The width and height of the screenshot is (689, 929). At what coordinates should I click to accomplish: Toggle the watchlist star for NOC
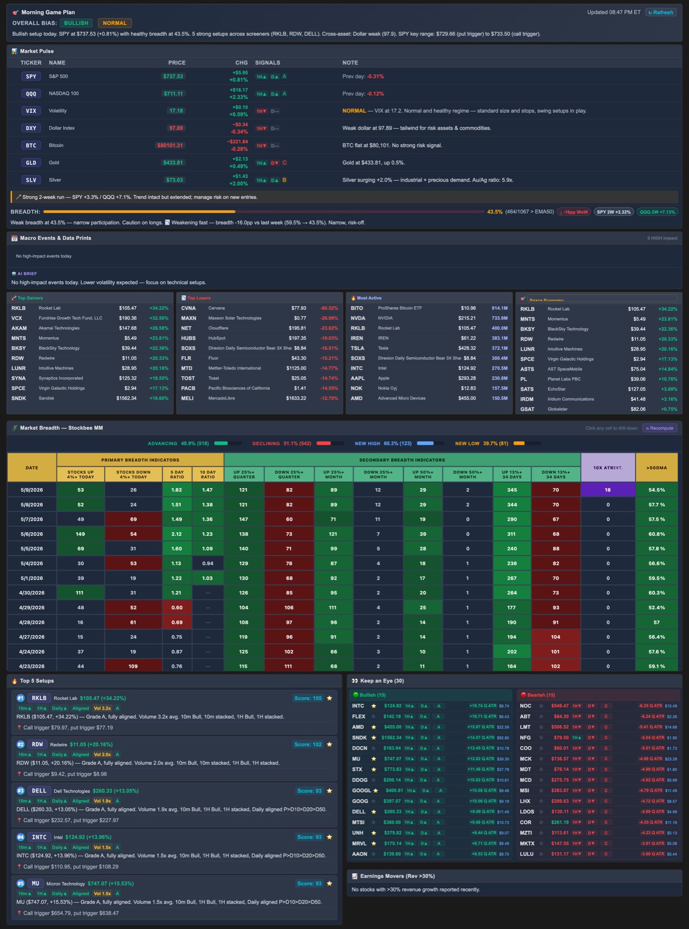[x=541, y=706]
